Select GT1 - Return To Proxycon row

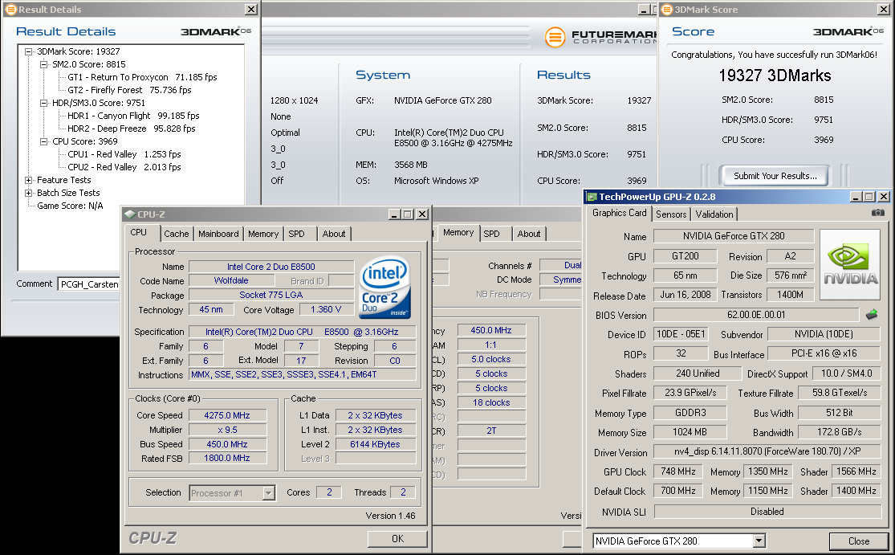pos(142,77)
